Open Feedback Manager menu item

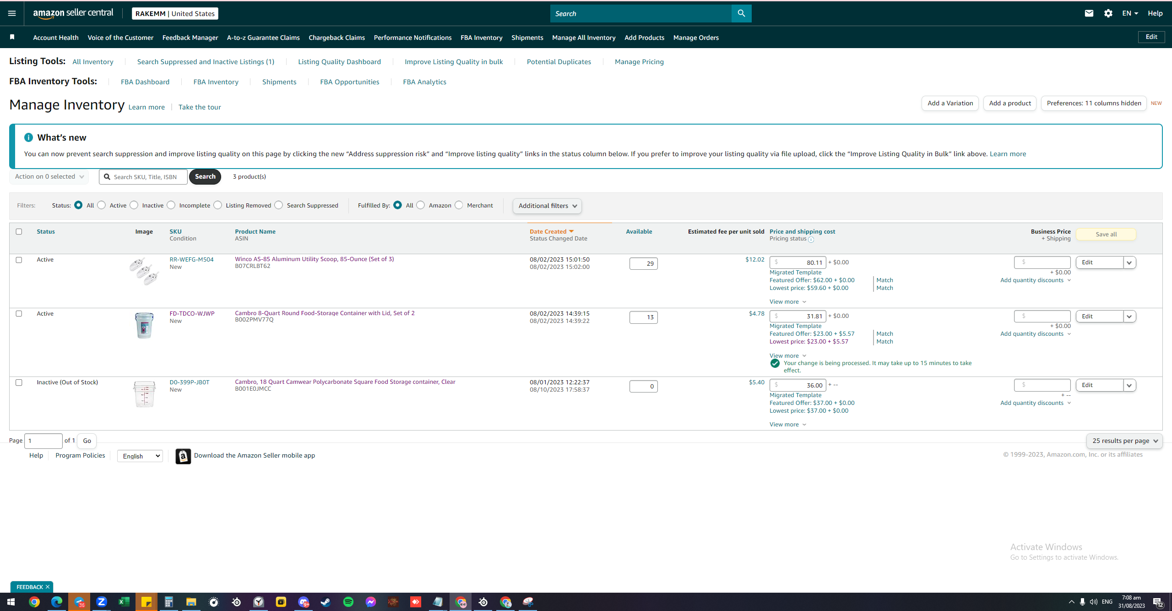(190, 38)
